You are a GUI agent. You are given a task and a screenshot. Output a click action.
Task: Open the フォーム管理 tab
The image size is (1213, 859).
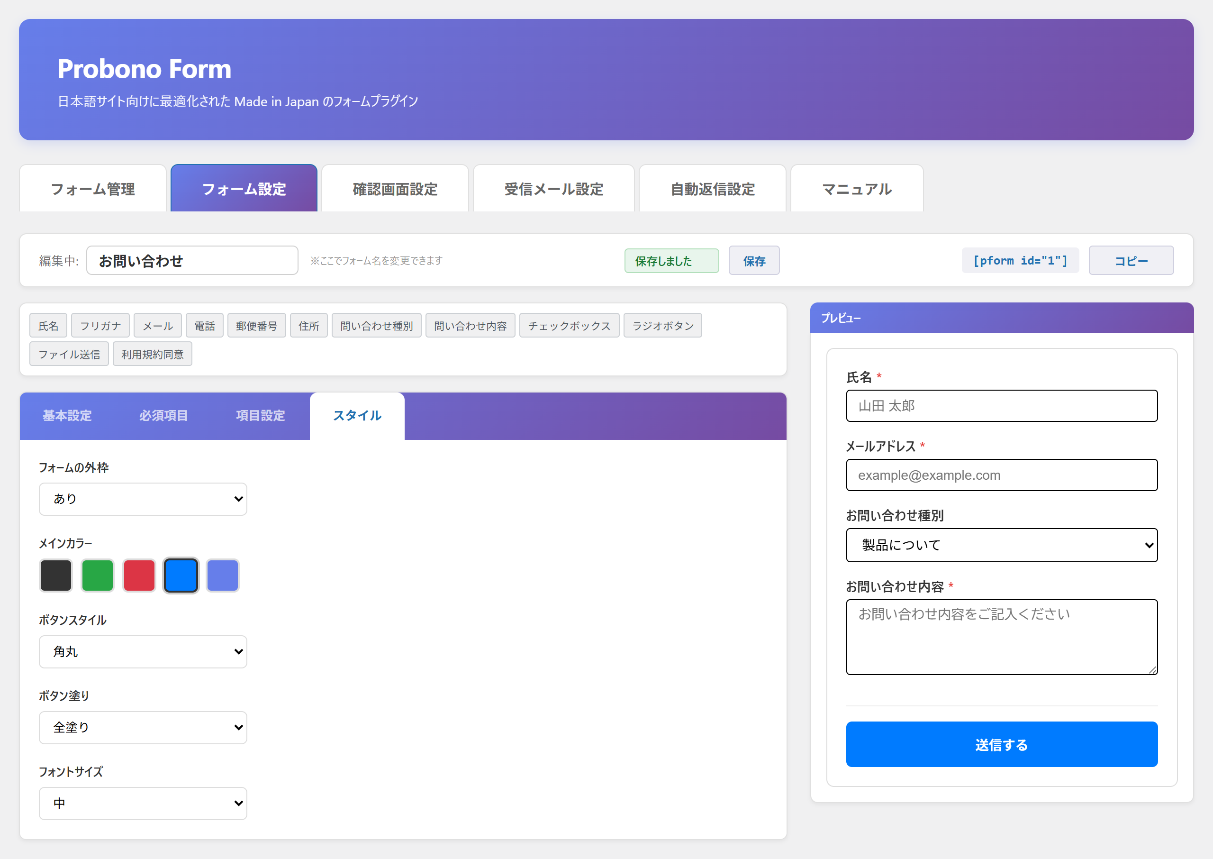coord(93,189)
